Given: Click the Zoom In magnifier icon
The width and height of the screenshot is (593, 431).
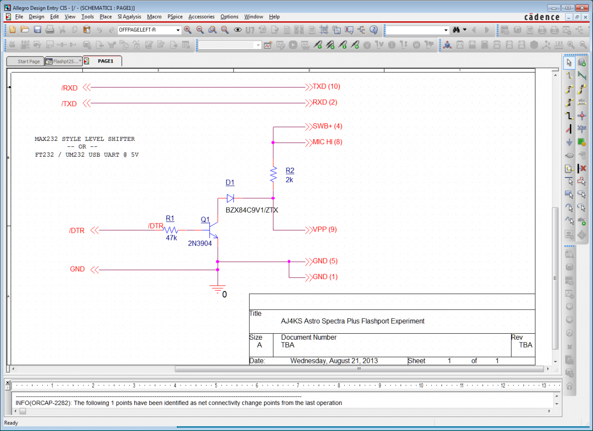Looking at the screenshot, I should coord(188,30).
